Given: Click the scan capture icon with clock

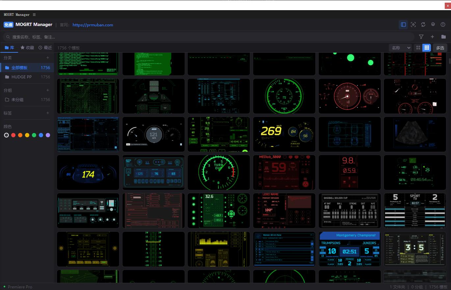Looking at the screenshot, I should coord(413,25).
